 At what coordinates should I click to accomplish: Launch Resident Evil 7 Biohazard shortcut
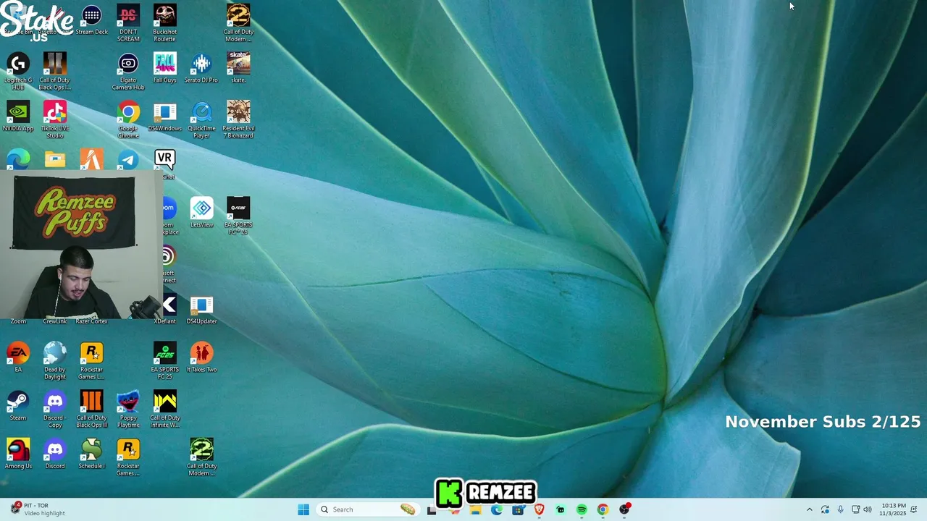(x=238, y=120)
